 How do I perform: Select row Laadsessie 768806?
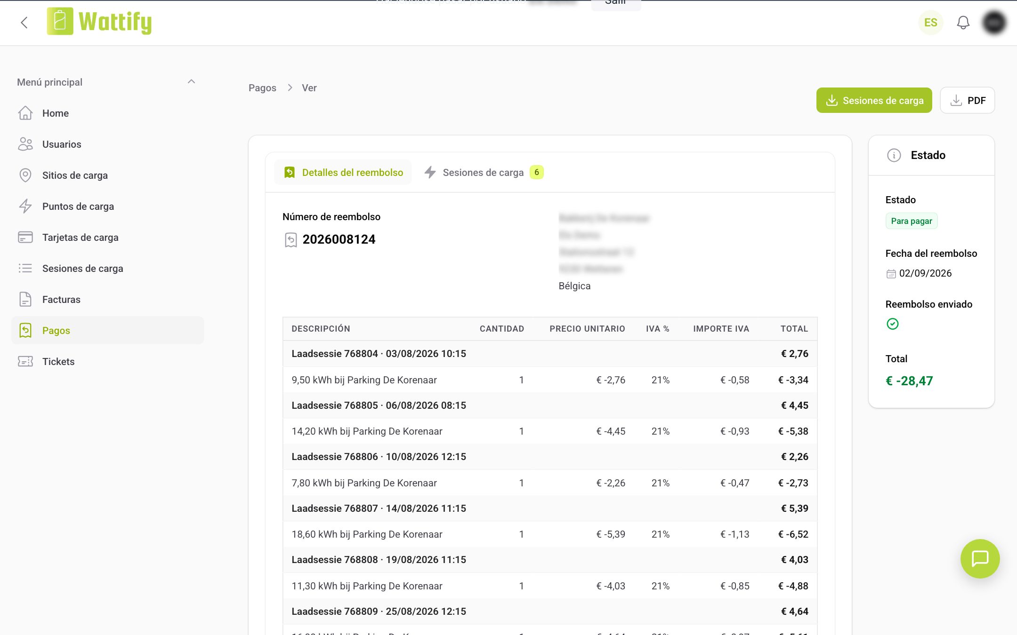[x=550, y=457]
